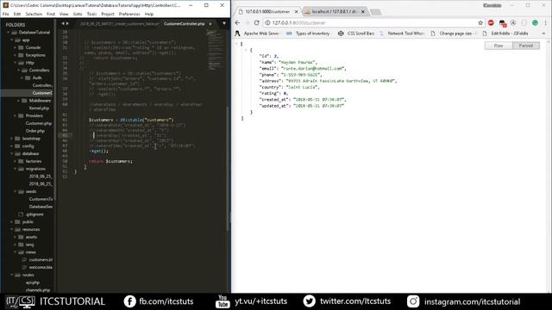
Task: Open Order.php in the sidebar
Action: tap(34, 131)
